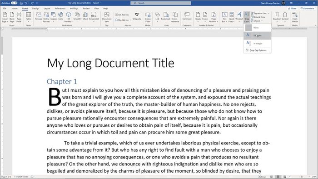Switch to the References tab
The height and width of the screenshot is (179, 318).
coord(60,9)
